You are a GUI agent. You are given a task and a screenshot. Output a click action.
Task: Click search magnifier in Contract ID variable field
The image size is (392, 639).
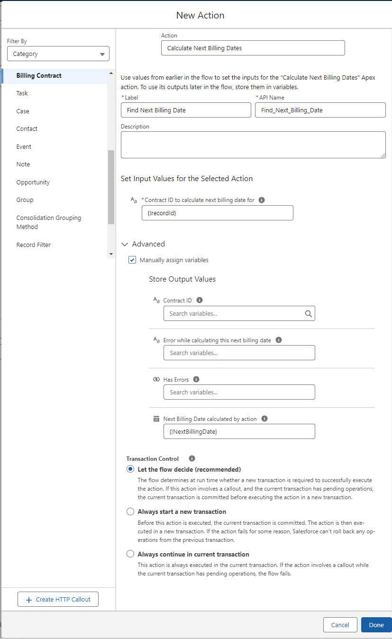click(x=309, y=313)
